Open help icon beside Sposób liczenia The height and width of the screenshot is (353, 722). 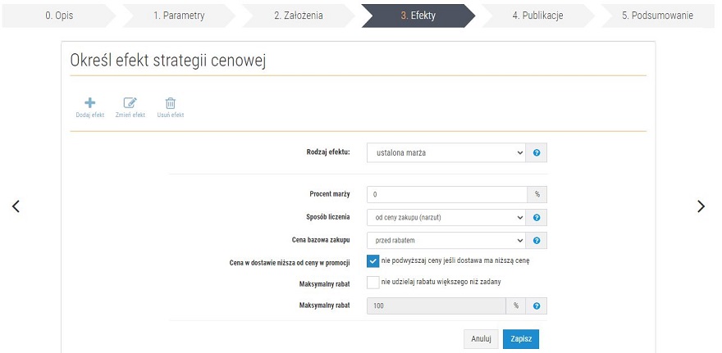pyautogui.click(x=537, y=217)
